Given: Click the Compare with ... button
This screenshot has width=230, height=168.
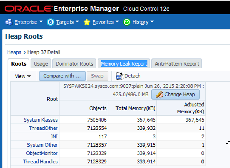Looking at the screenshot, I should coord(62,76).
